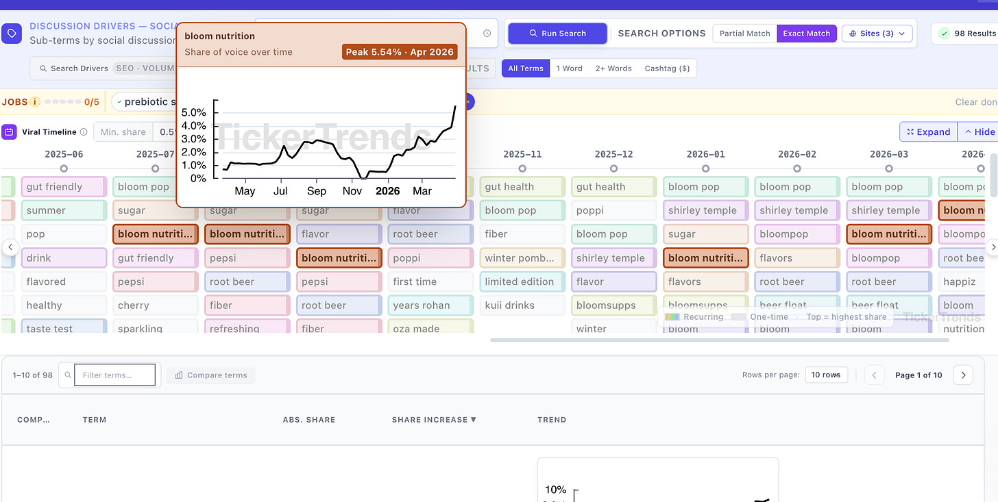The image size is (998, 502).
Task: Click the "kuii drinks" term chip
Action: click(522, 305)
